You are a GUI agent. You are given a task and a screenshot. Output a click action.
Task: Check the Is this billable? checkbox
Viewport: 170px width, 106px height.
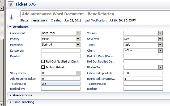pos(43,67)
